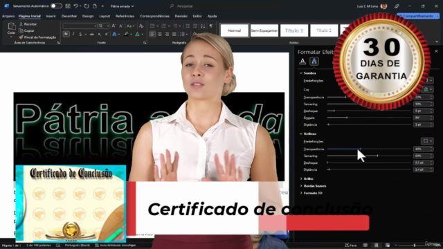The width and height of the screenshot is (443, 249).
Task: Click text effects glowing A icon
Action: pos(114,34)
